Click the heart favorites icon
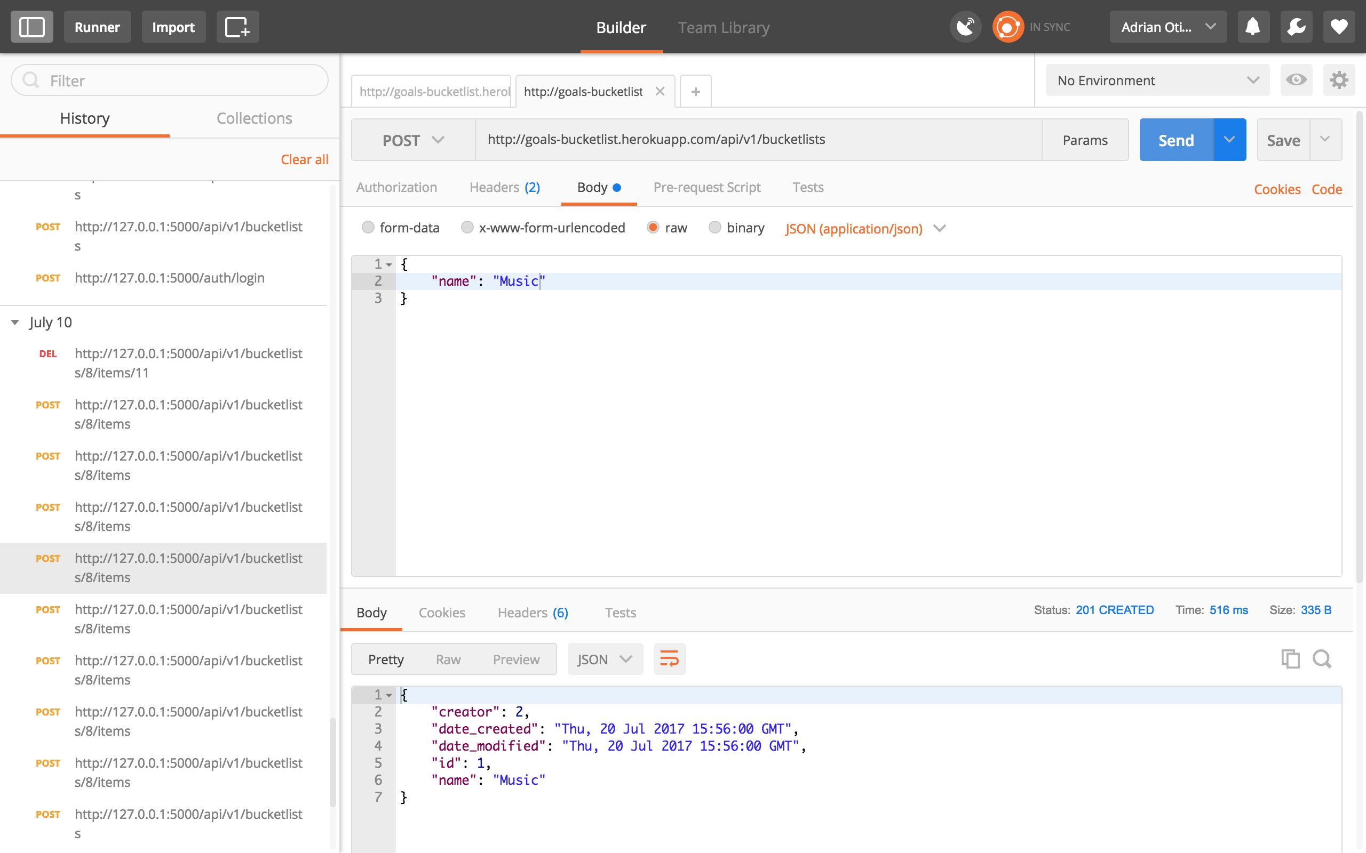 point(1339,26)
